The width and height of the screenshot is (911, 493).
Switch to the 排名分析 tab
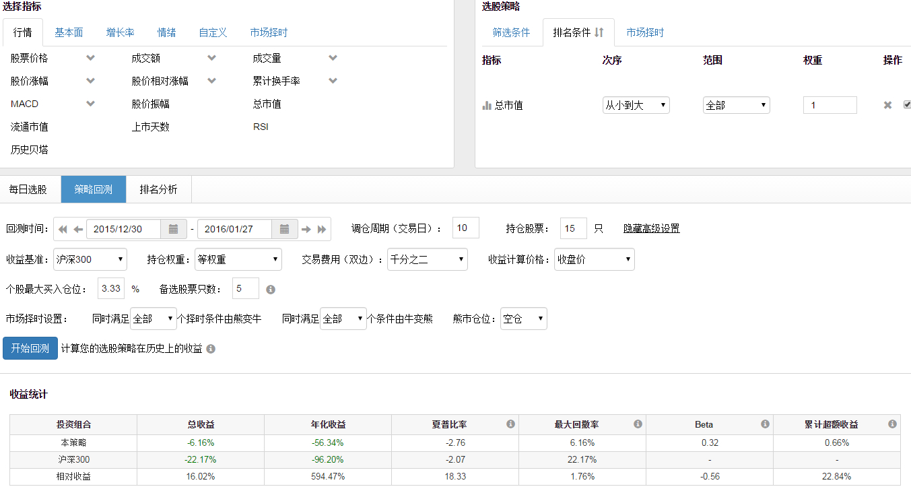tap(158, 189)
